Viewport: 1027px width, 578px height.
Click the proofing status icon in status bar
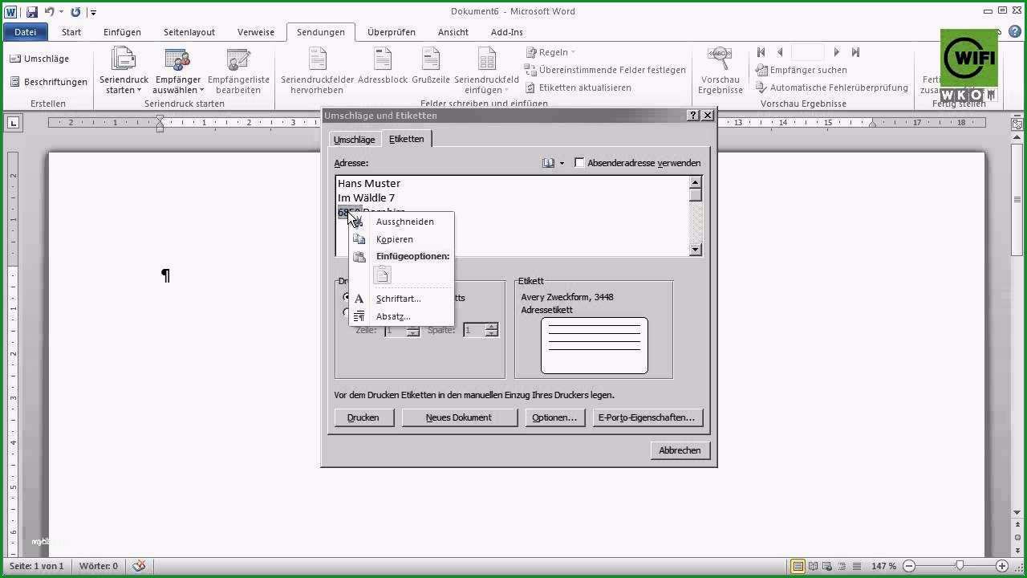pyautogui.click(x=140, y=566)
